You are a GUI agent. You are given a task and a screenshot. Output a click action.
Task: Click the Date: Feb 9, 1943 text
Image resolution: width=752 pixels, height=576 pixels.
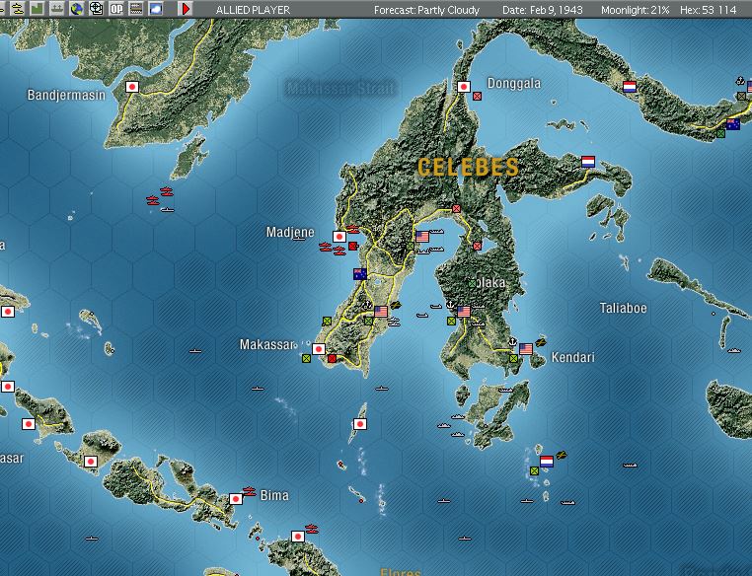coord(543,10)
